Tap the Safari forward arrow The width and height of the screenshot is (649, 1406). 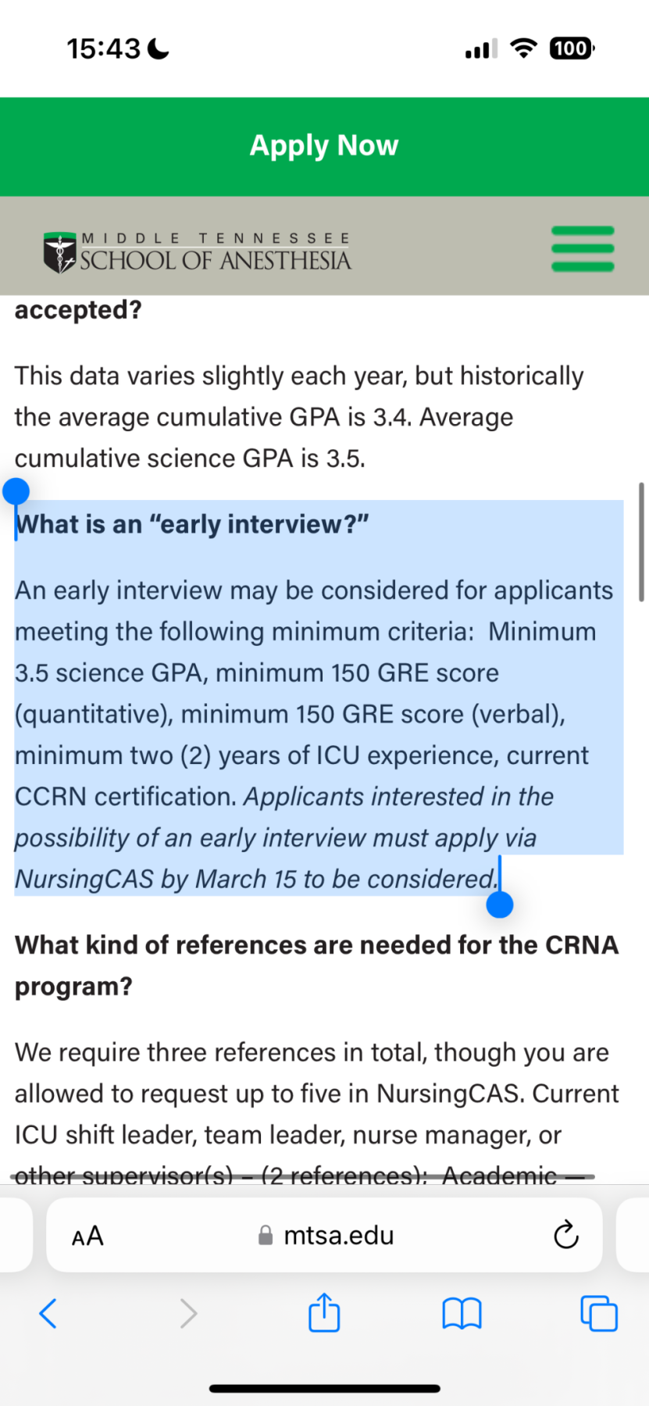click(x=188, y=1313)
